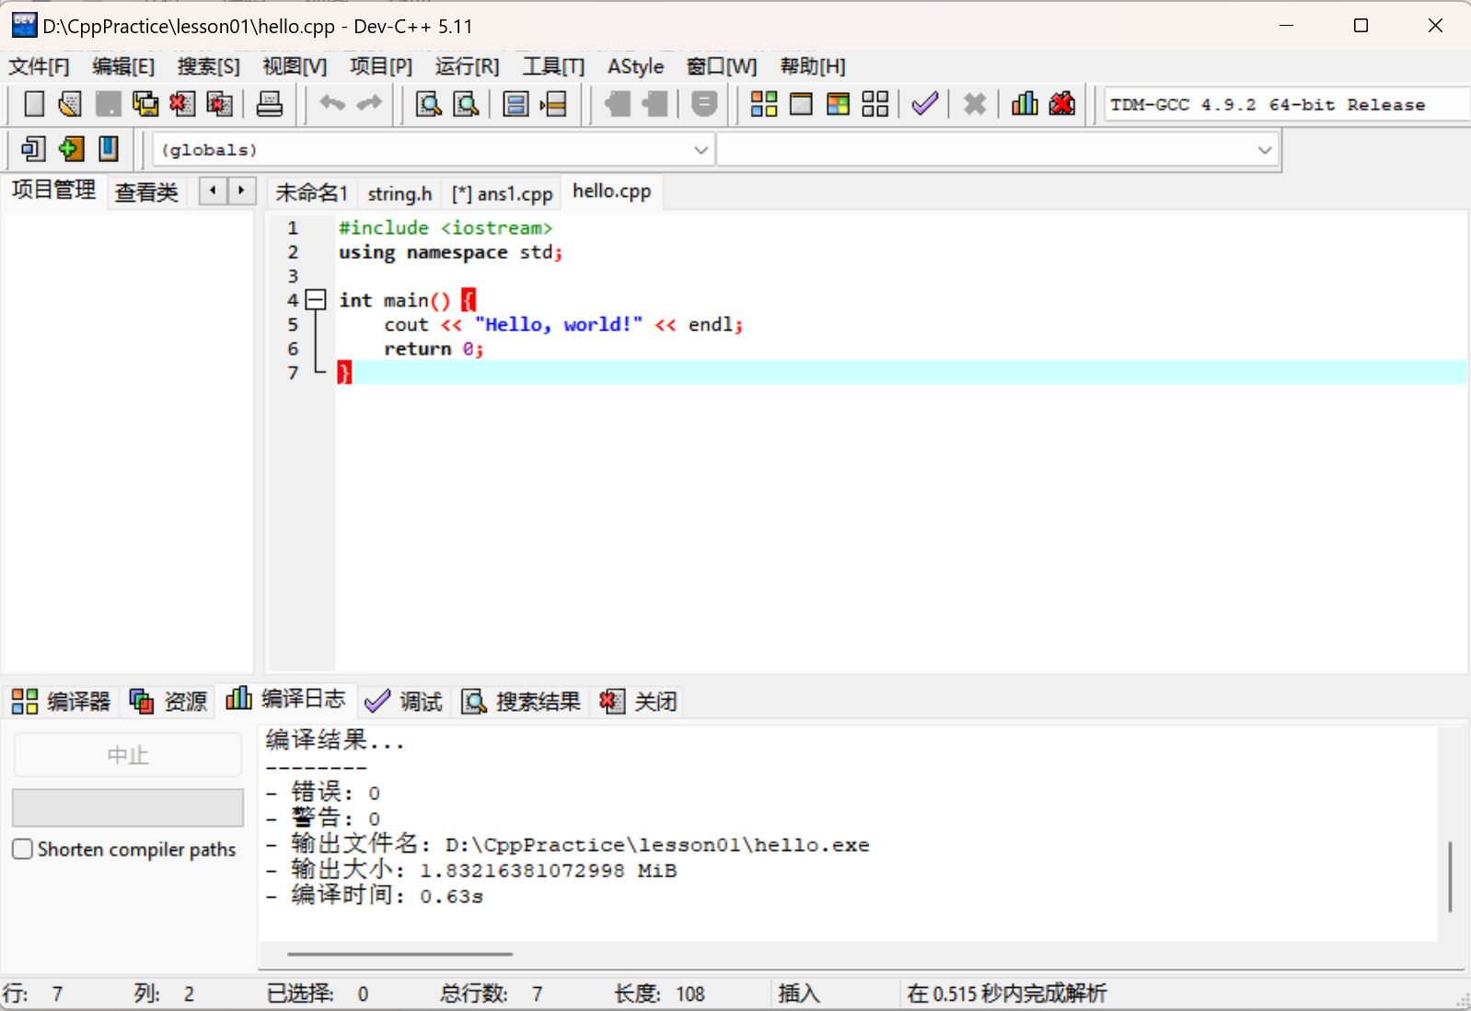Switch to the 项目管理 side tab
The image size is (1471, 1011).
coord(53,190)
